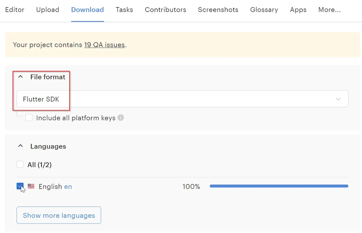362x233 pixels.
Task: Switch to the Editor tab
Action: coord(14,10)
